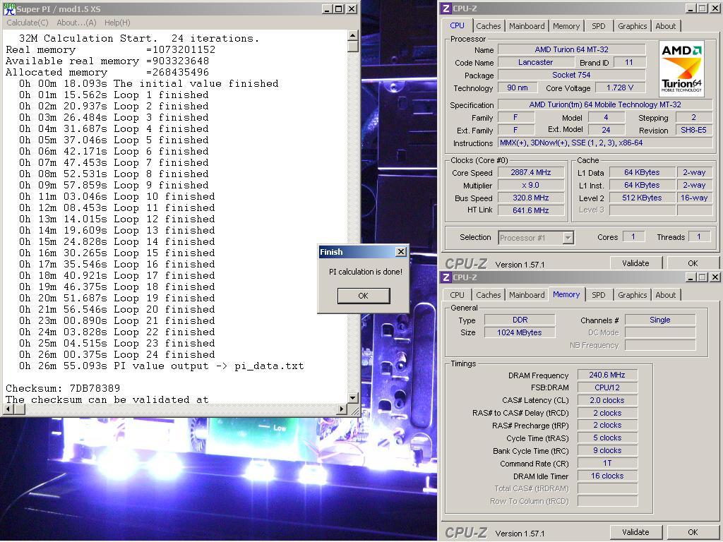
Task: Click the Core Speed value '2887.4 MHz'
Action: [531, 172]
